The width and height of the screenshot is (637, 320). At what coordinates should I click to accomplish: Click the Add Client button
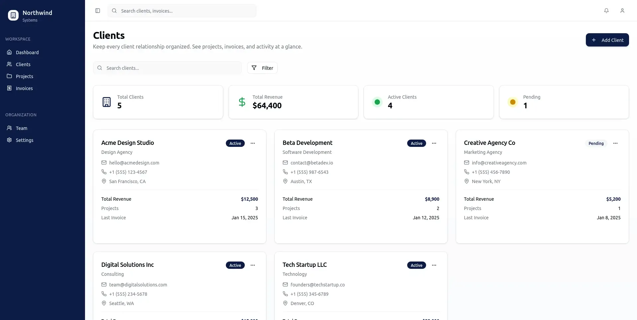(x=607, y=40)
